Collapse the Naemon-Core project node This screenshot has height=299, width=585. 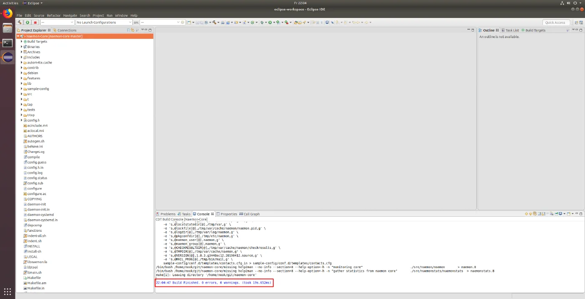coord(18,36)
